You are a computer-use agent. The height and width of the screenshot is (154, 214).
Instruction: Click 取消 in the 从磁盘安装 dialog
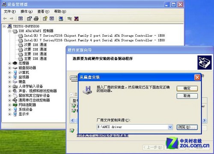187,96
